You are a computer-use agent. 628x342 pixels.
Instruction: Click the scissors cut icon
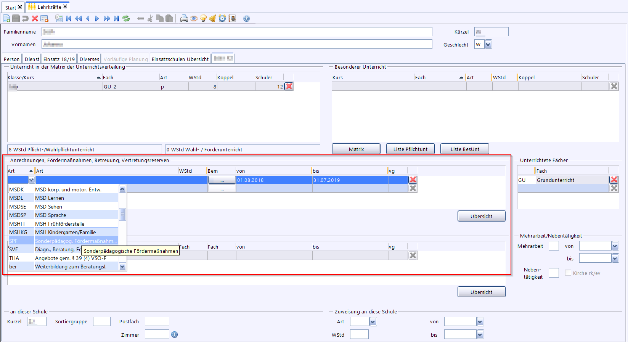[x=150, y=18]
